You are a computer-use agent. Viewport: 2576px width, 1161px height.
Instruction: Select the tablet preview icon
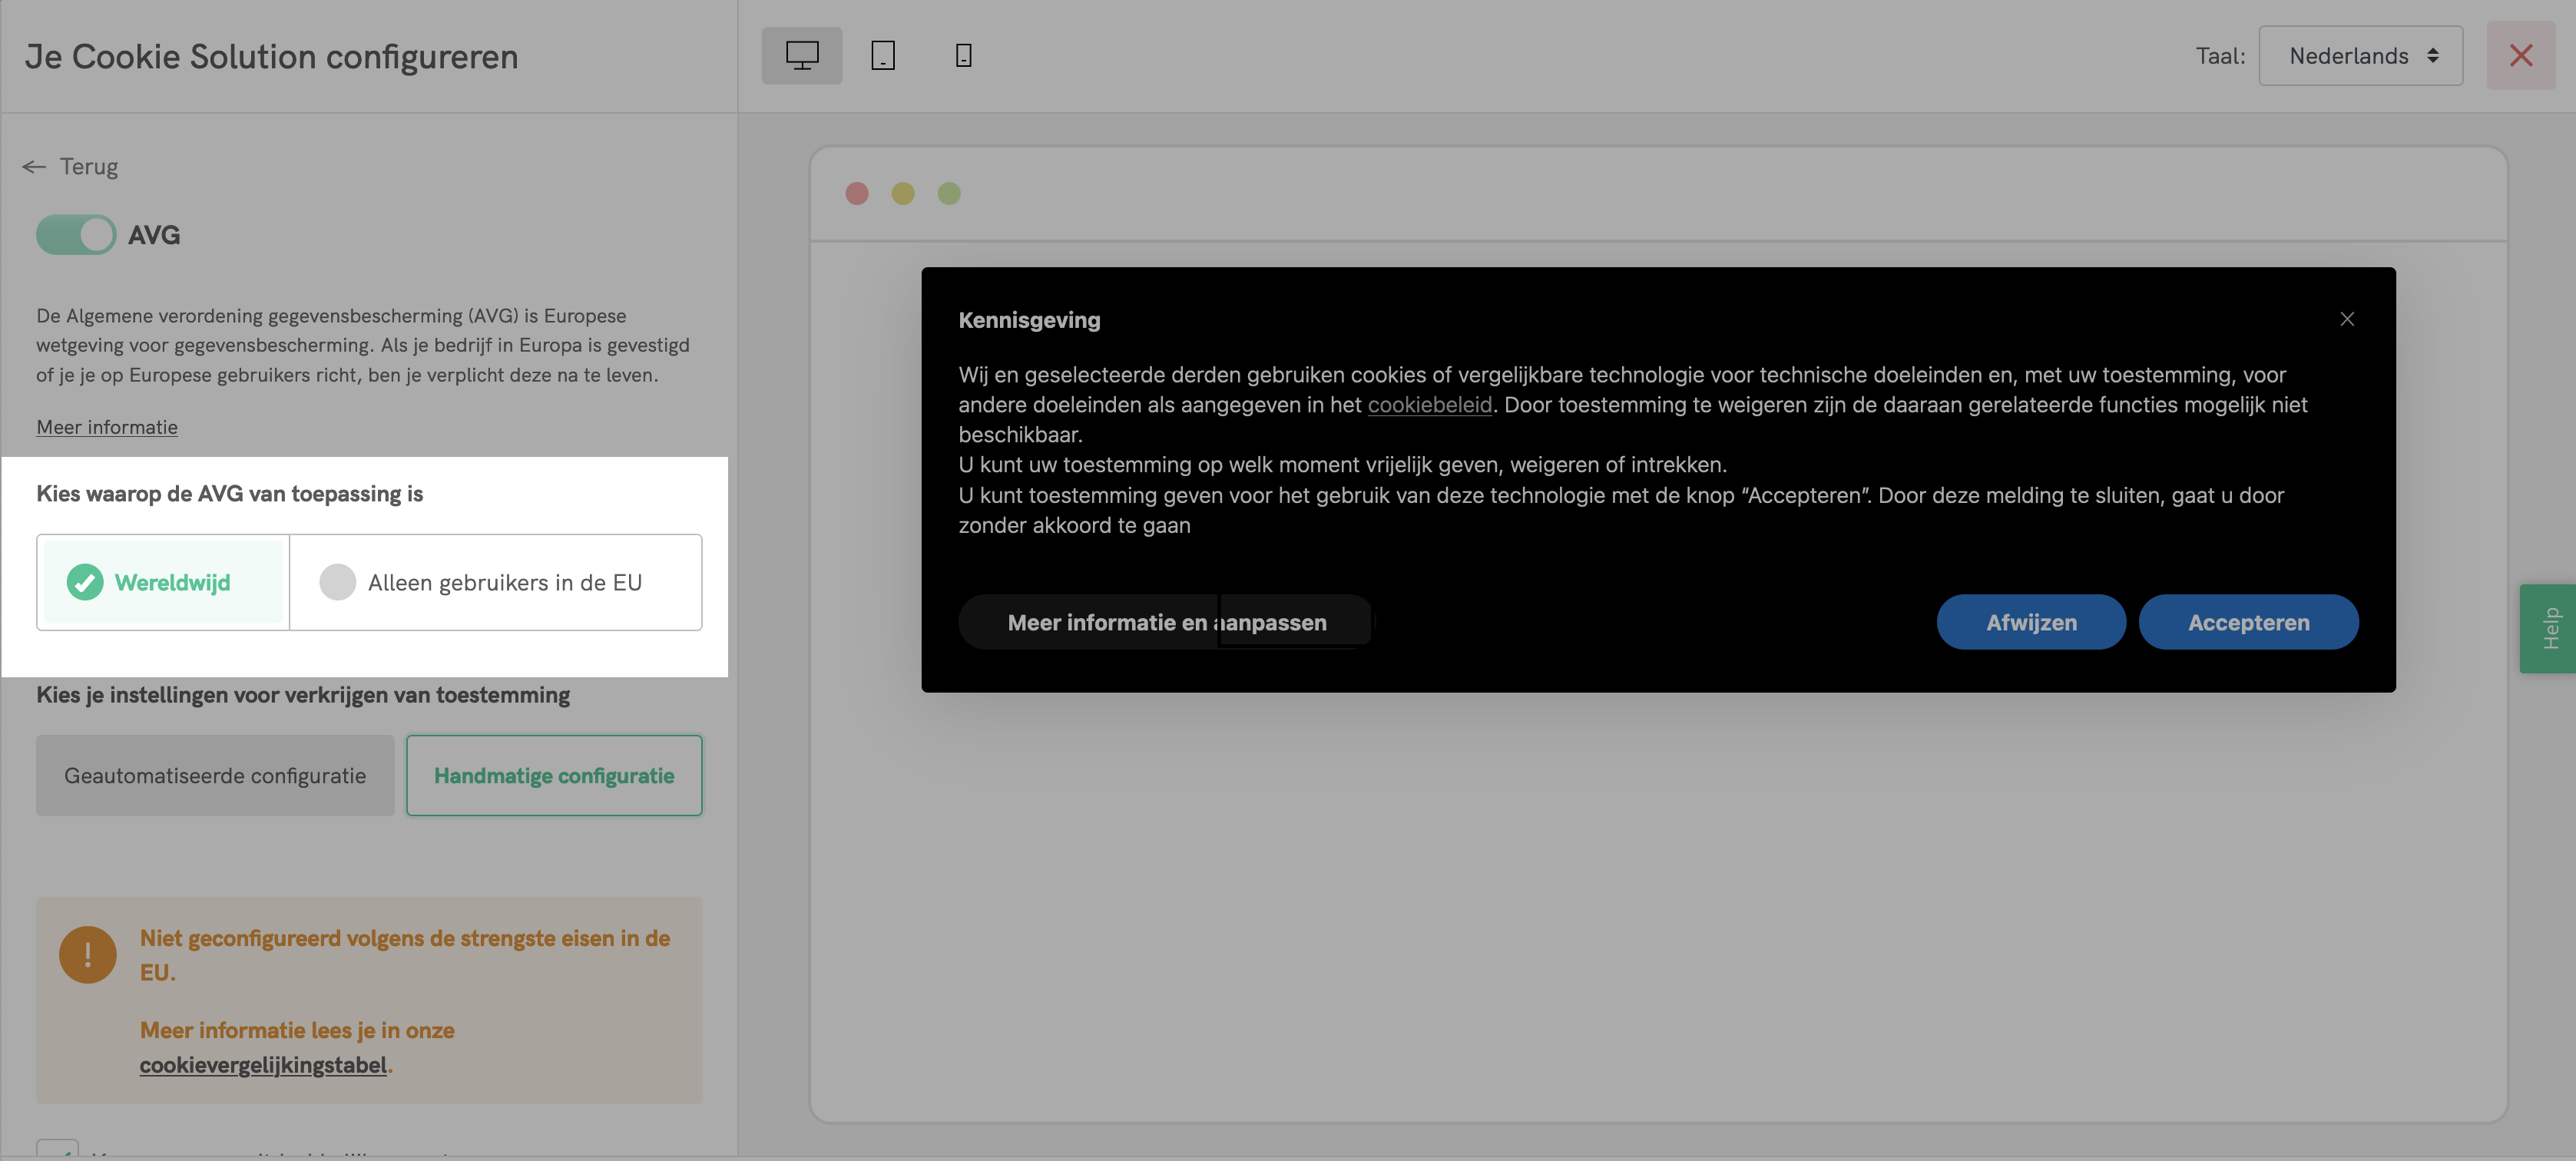[882, 56]
